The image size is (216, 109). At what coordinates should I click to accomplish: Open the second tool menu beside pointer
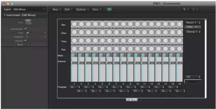[x=195, y=9]
